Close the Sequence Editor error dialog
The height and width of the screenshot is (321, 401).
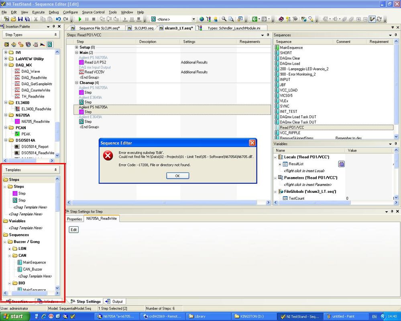(252, 143)
